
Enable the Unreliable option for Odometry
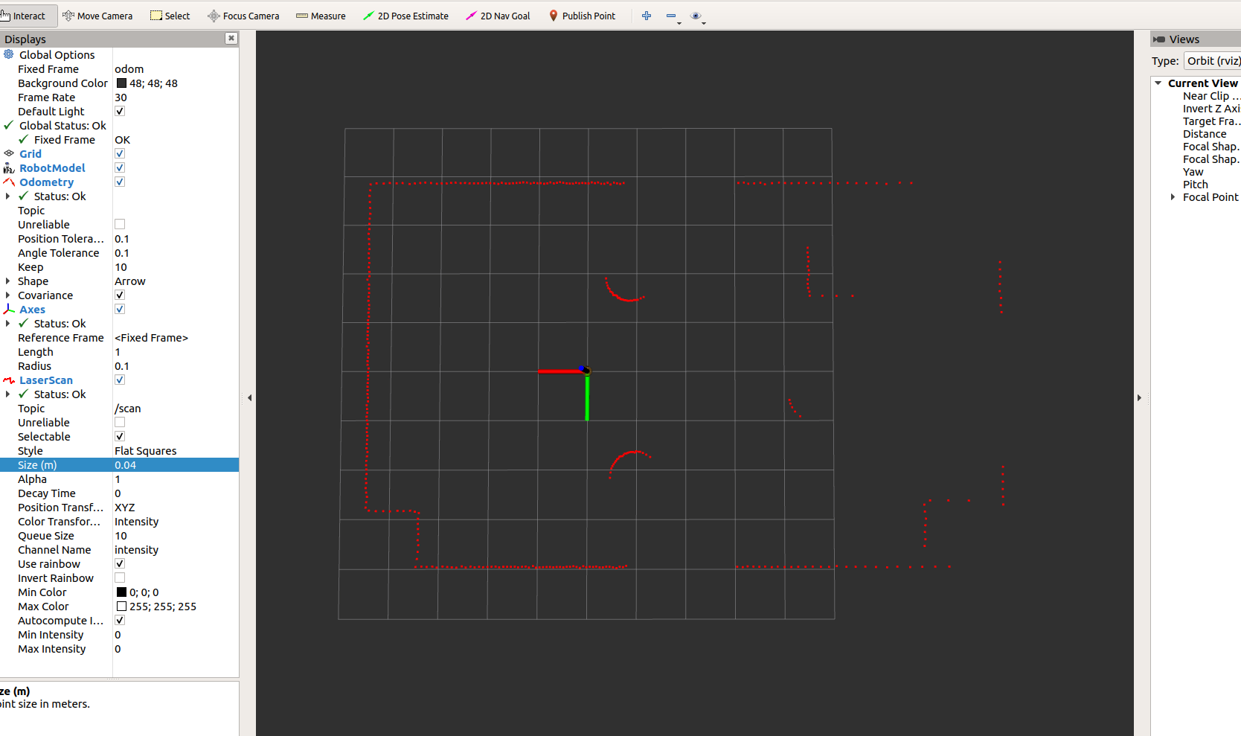click(x=119, y=224)
